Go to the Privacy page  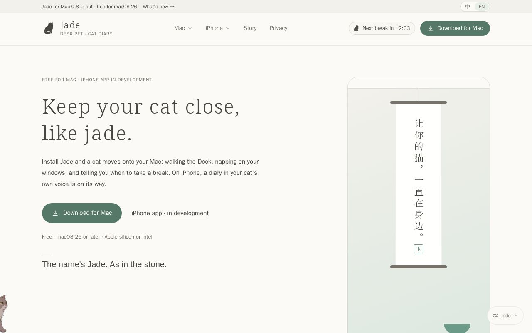[278, 28]
